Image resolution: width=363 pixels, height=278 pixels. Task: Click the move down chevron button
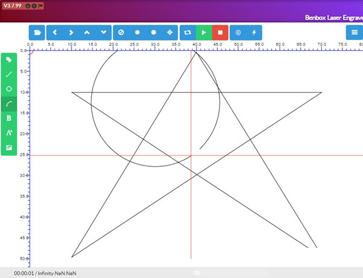pos(103,32)
